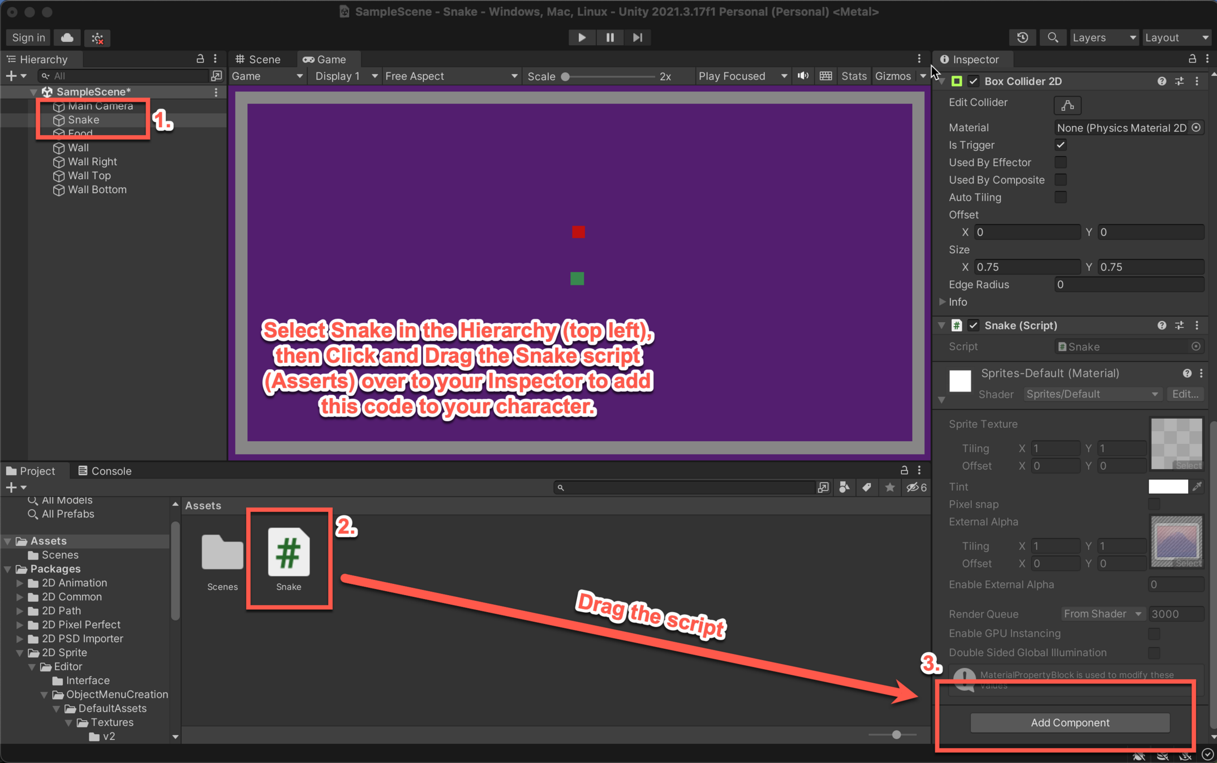Click the Add Component button
Image resolution: width=1217 pixels, height=763 pixels.
1069,722
